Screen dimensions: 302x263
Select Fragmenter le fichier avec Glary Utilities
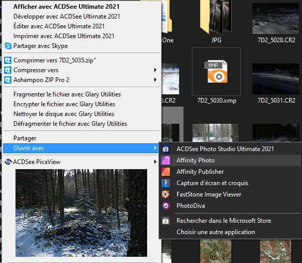pos(67,94)
